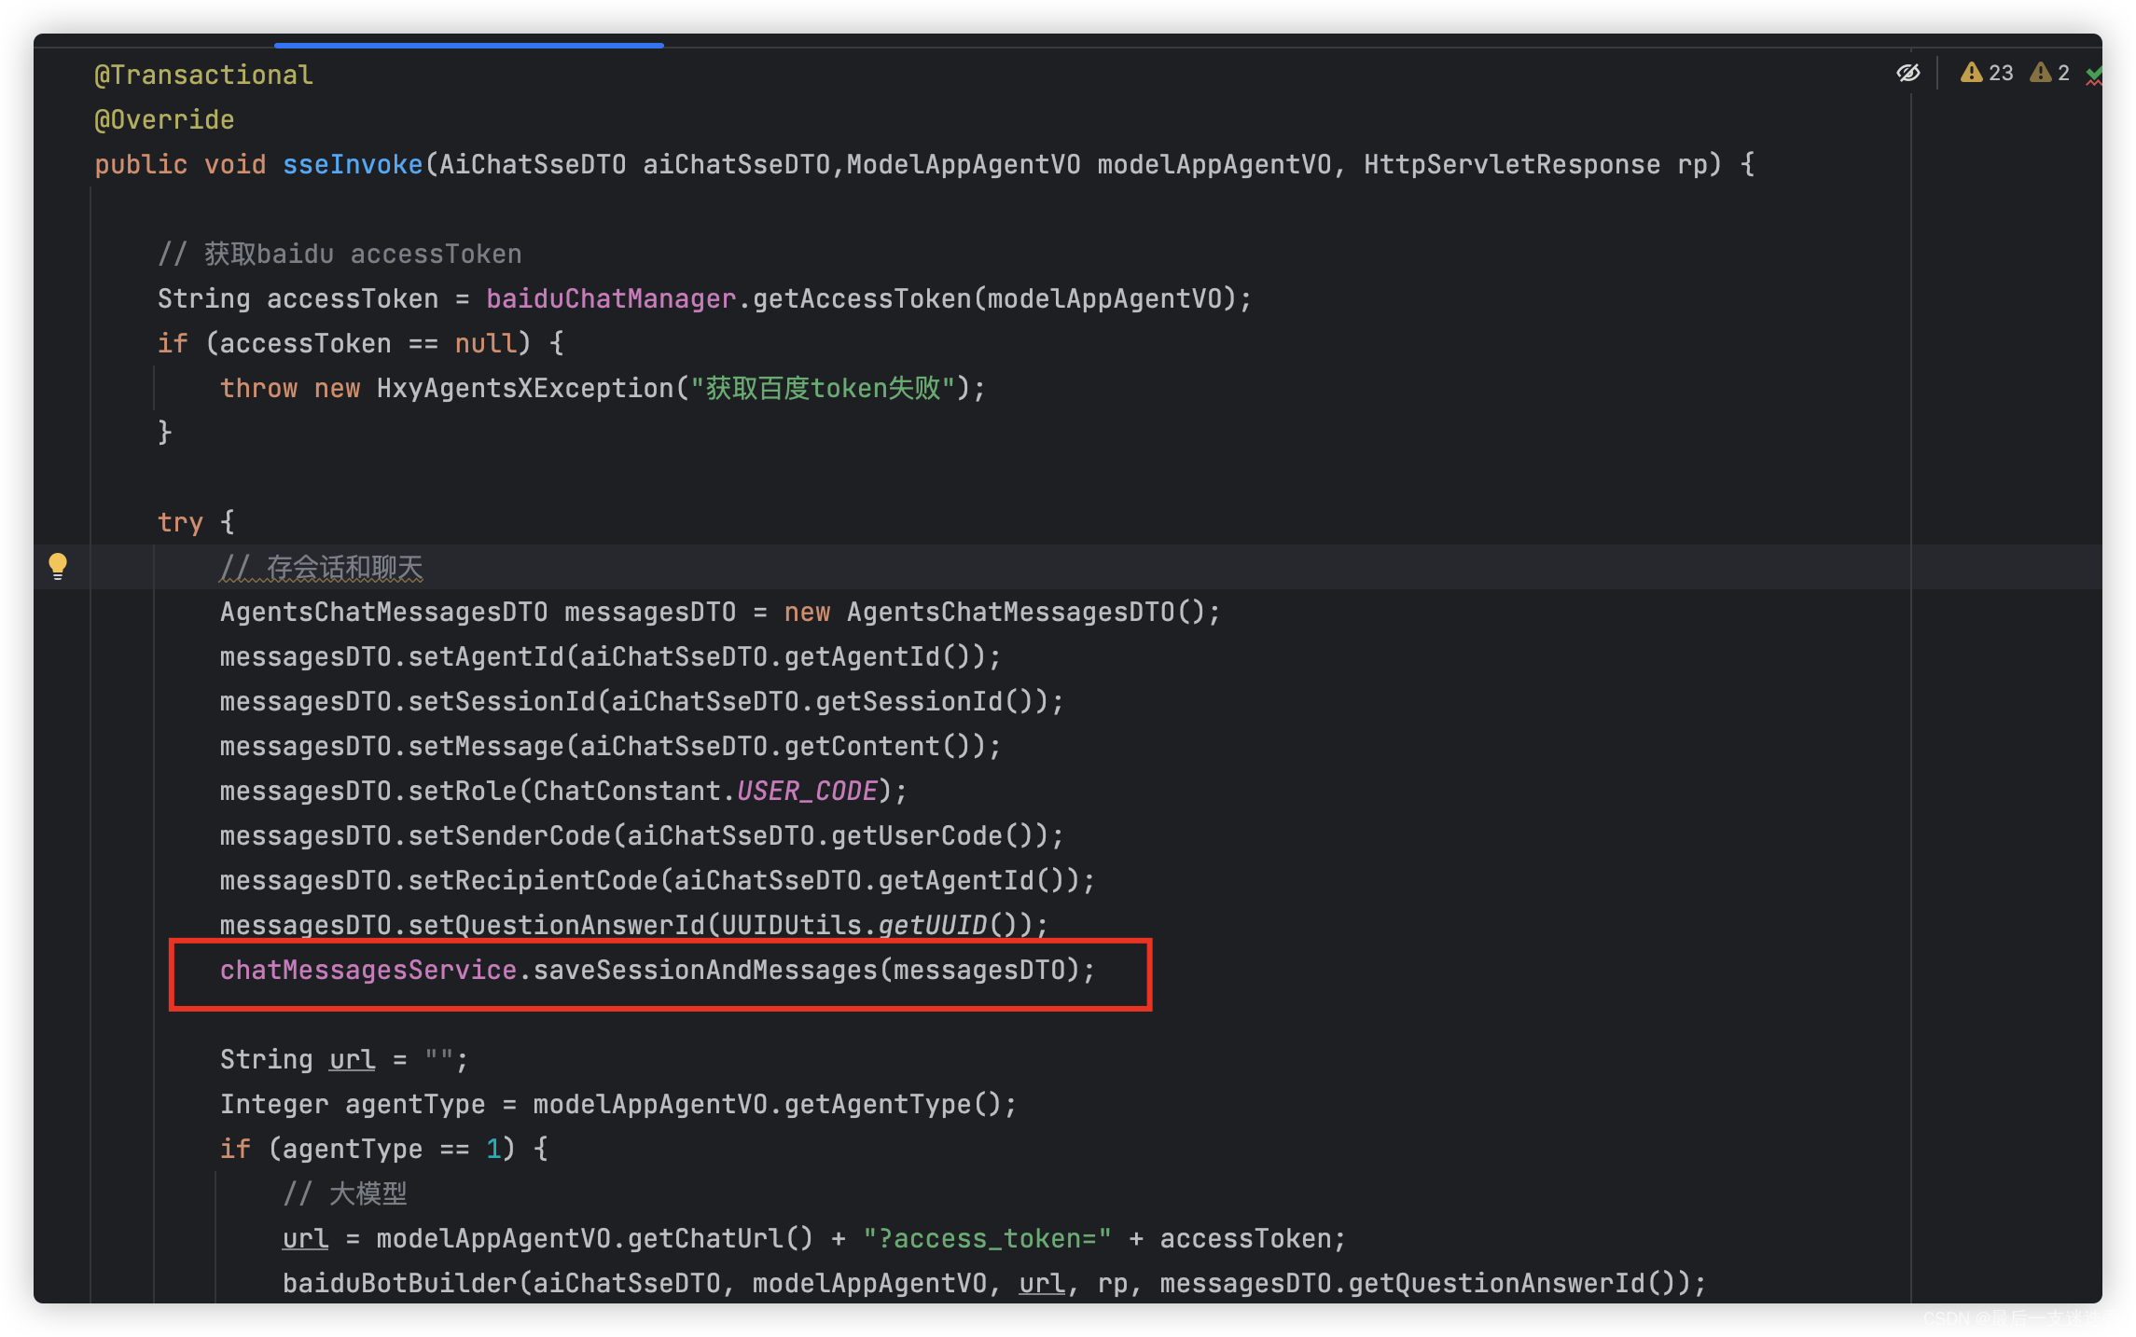Click the chatMessagesService field reference
This screenshot has width=2136, height=1337.
(368, 971)
